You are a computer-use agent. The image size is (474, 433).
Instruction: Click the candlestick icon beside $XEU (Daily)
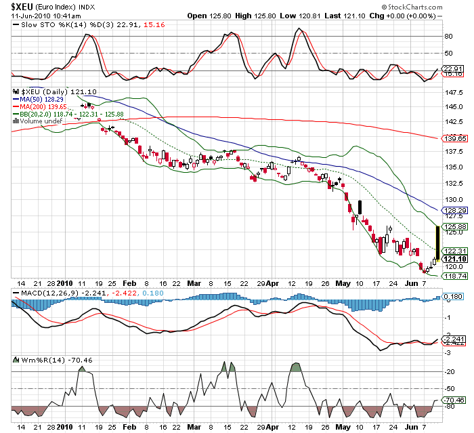point(16,91)
